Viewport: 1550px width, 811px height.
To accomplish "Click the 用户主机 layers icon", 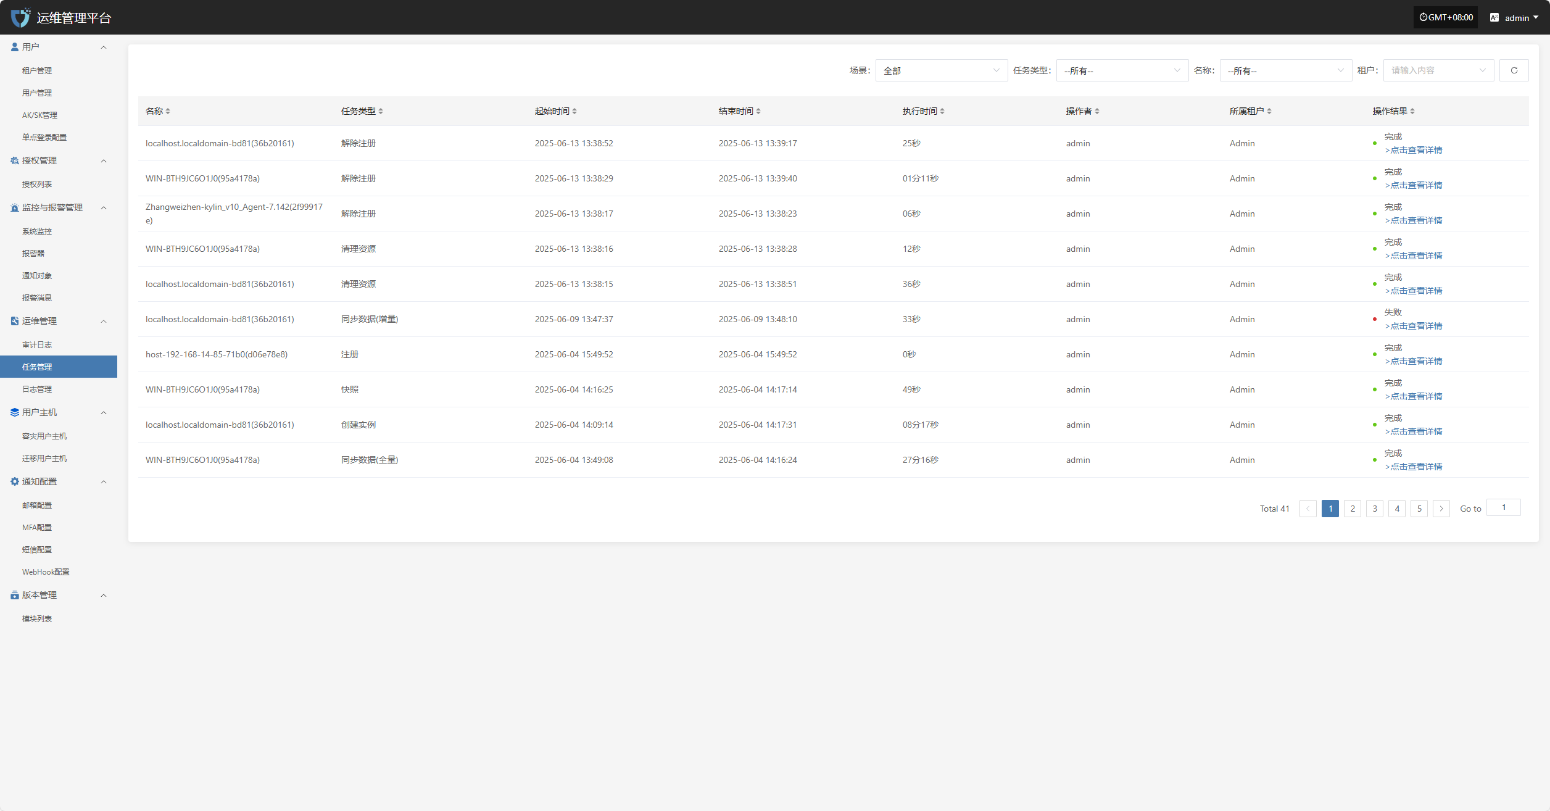I will 15,412.
